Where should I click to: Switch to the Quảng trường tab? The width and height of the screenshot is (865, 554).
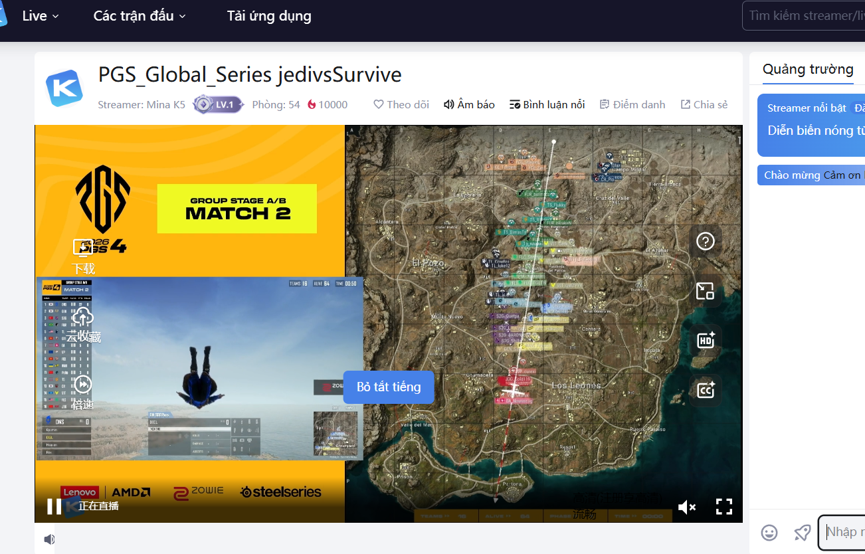pyautogui.click(x=808, y=69)
